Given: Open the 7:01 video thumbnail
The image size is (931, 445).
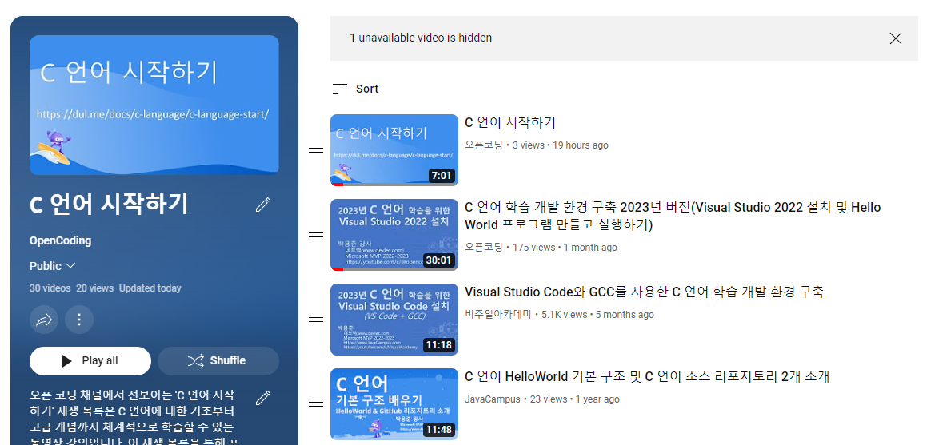Looking at the screenshot, I should 394,150.
